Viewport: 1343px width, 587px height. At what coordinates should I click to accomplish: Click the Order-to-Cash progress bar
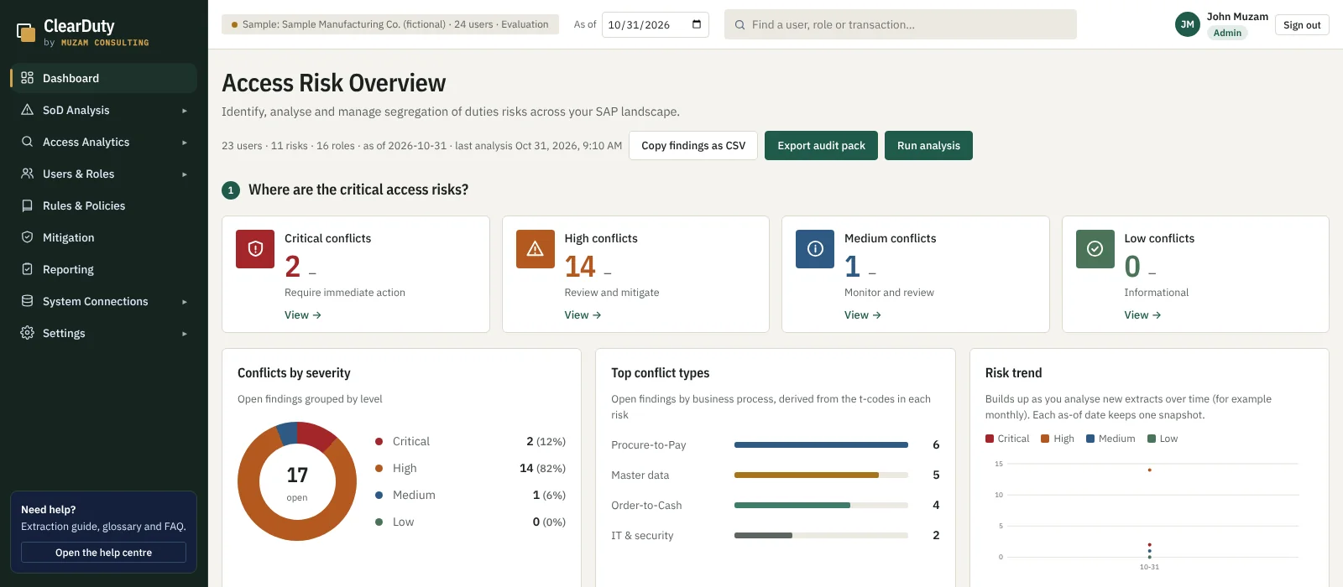[821, 506]
